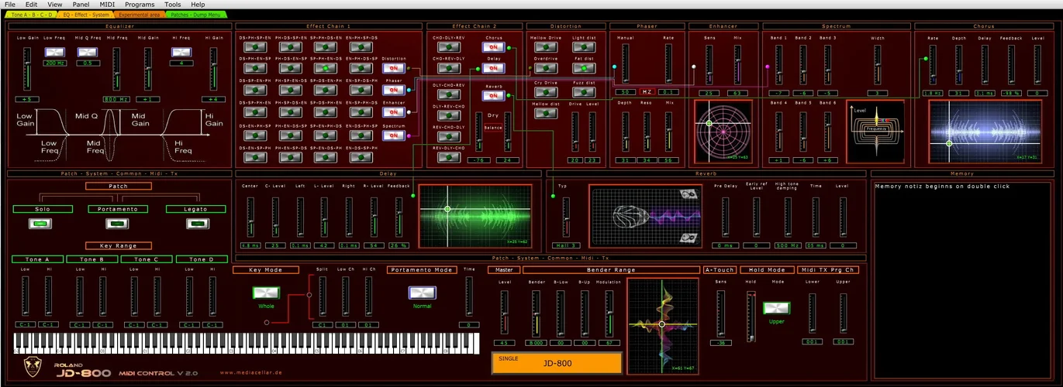Choose the lit Fat dist type
Viewport: 1063px width, 387px height.
pyautogui.click(x=583, y=69)
